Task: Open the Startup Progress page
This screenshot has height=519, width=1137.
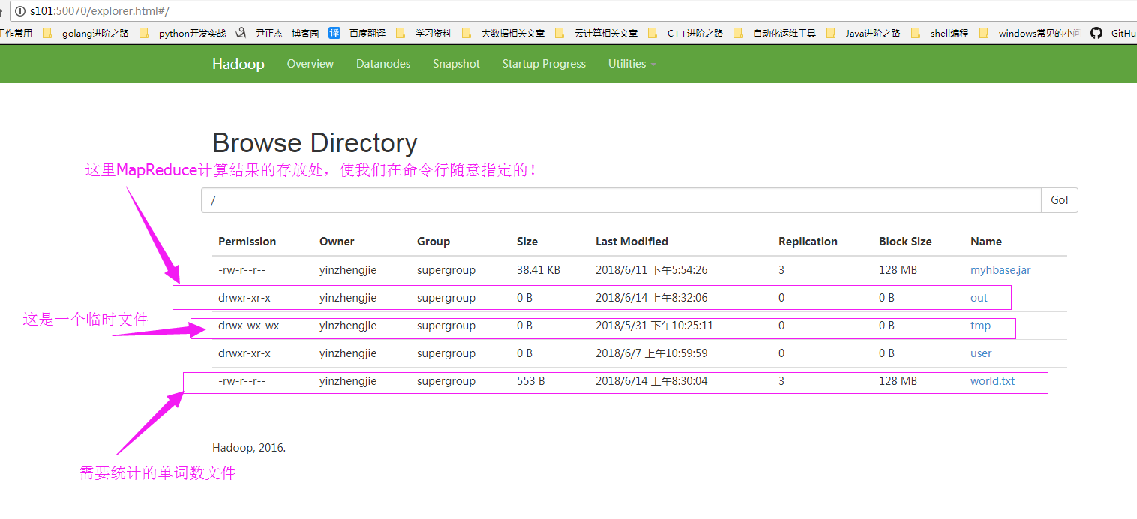Action: click(x=544, y=64)
